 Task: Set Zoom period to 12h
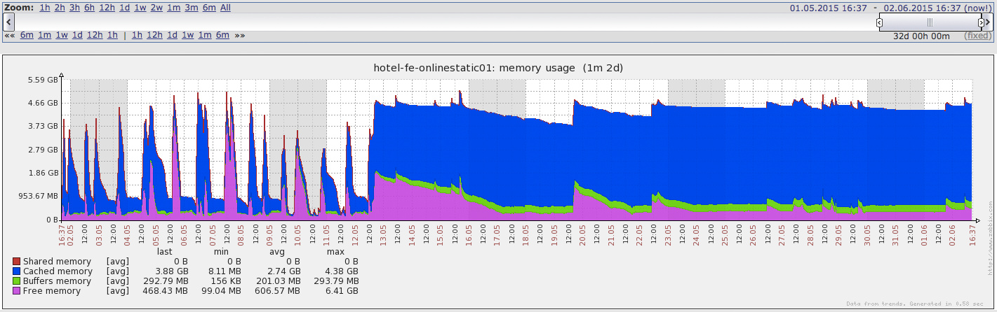[x=107, y=8]
